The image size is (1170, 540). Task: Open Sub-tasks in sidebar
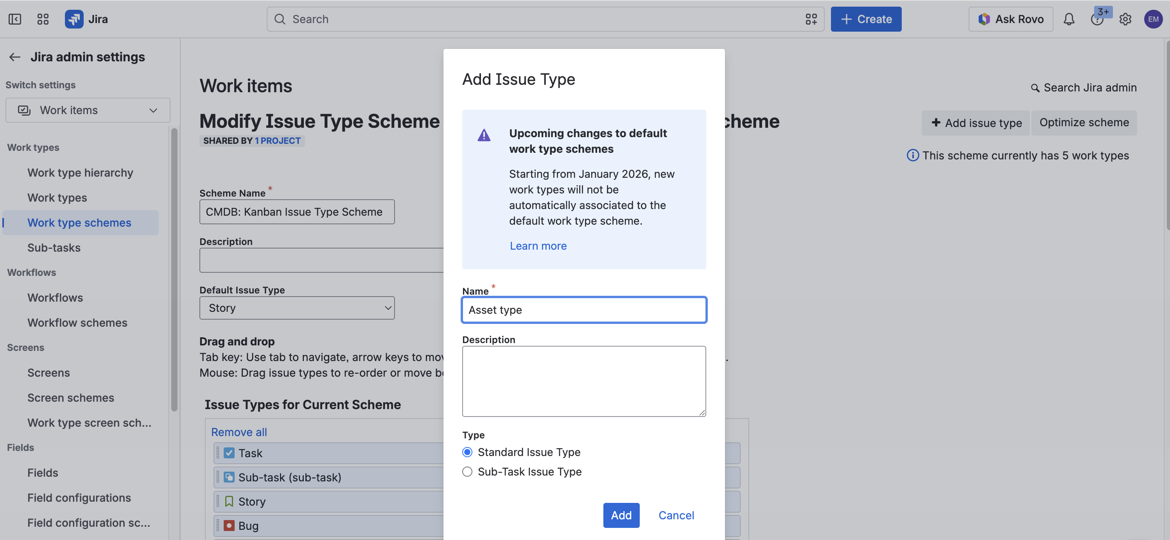(x=54, y=248)
